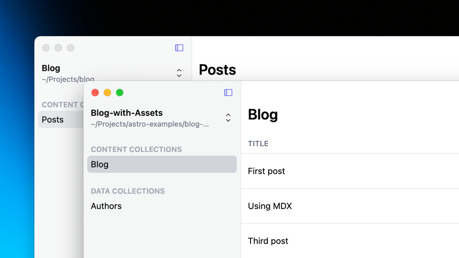The height and width of the screenshot is (258, 459).
Task: Select the Blog content collection in the sidebar
Action: tap(162, 164)
